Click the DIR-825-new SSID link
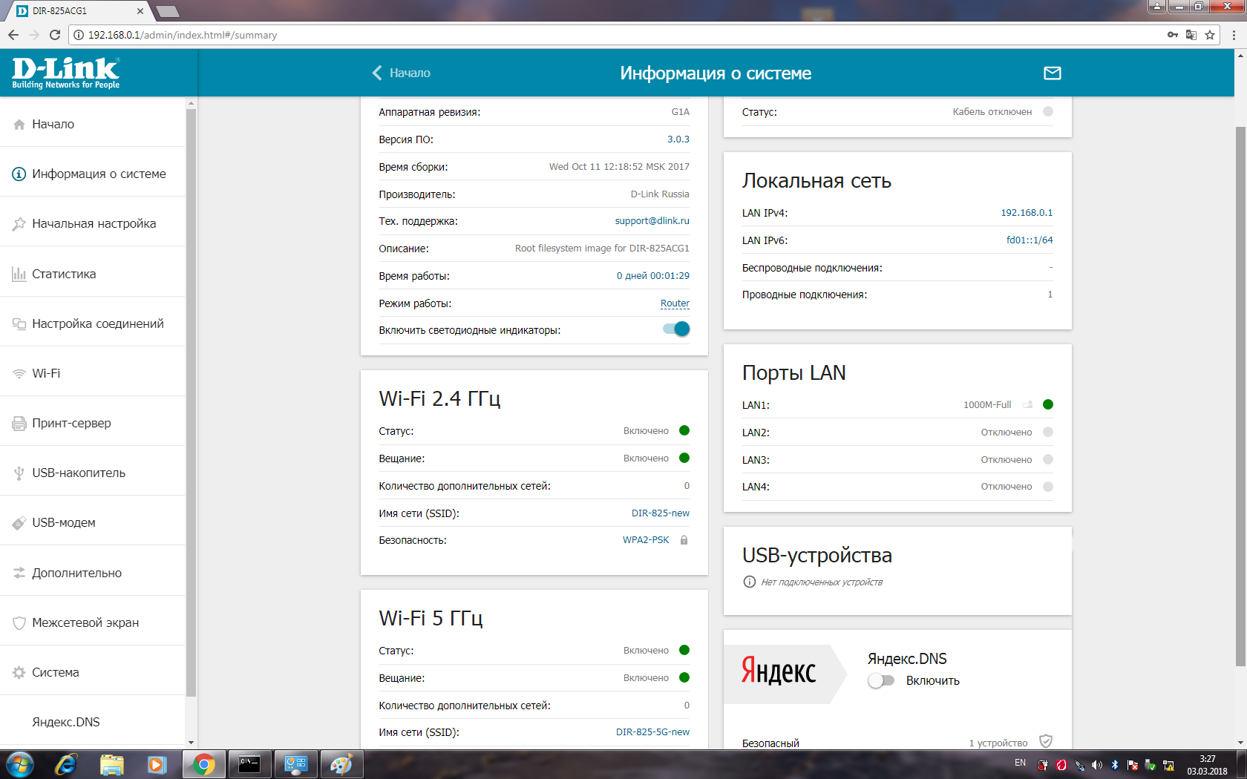Viewport: 1247px width, 779px height. point(660,513)
